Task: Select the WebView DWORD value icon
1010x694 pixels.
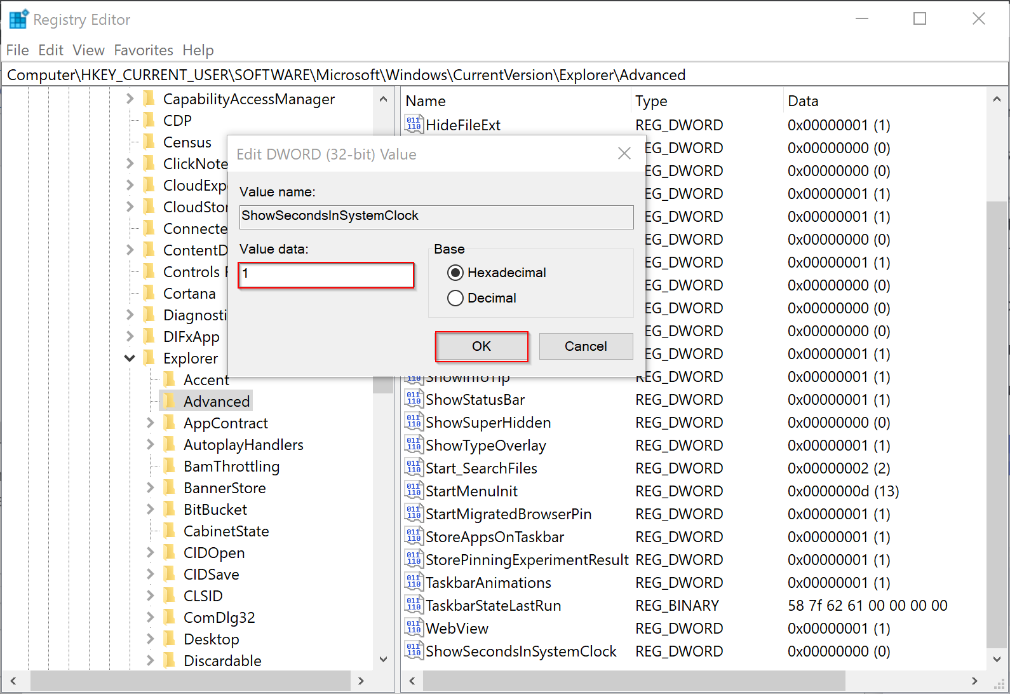Action: 414,628
